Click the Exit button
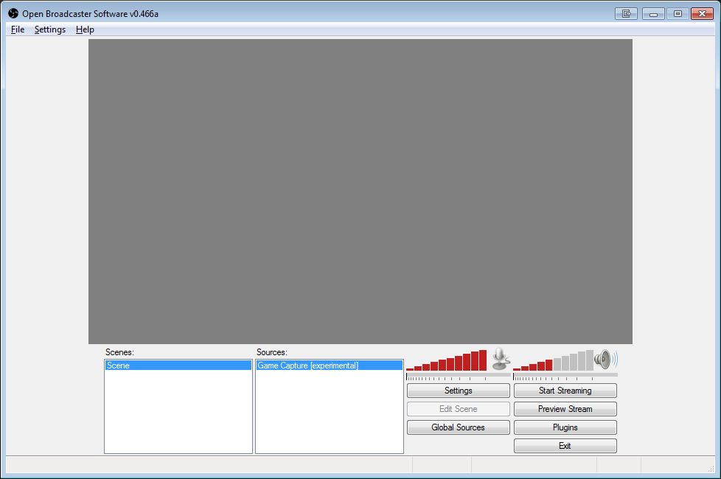721x479 pixels. (565, 445)
